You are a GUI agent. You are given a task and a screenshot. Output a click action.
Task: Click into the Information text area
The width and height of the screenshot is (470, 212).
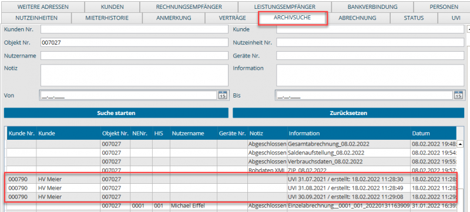[x=370, y=75]
